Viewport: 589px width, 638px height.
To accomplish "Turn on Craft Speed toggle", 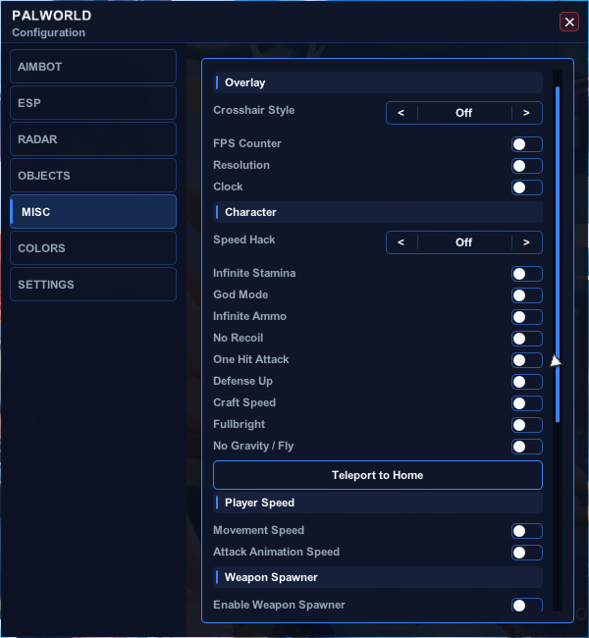I will tap(527, 403).
